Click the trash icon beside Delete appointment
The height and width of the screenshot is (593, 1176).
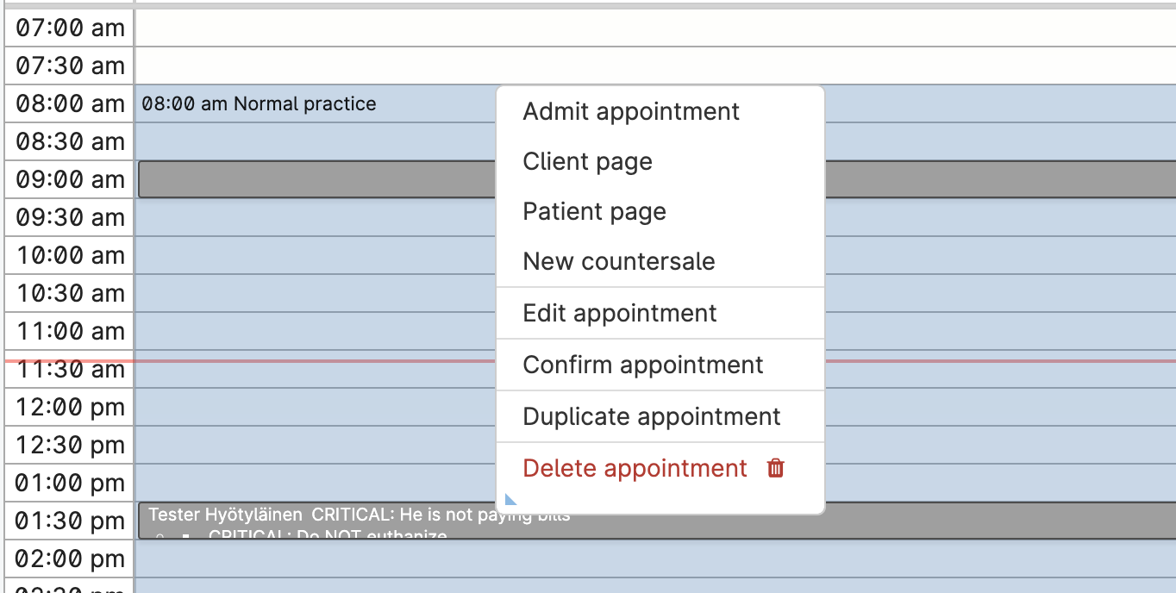click(776, 468)
